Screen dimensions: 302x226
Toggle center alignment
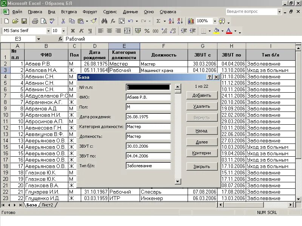point(109,31)
